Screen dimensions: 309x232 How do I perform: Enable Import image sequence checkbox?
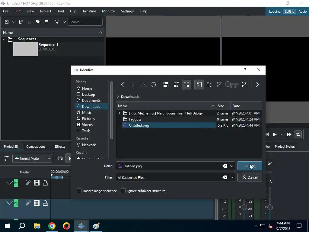[79, 191]
